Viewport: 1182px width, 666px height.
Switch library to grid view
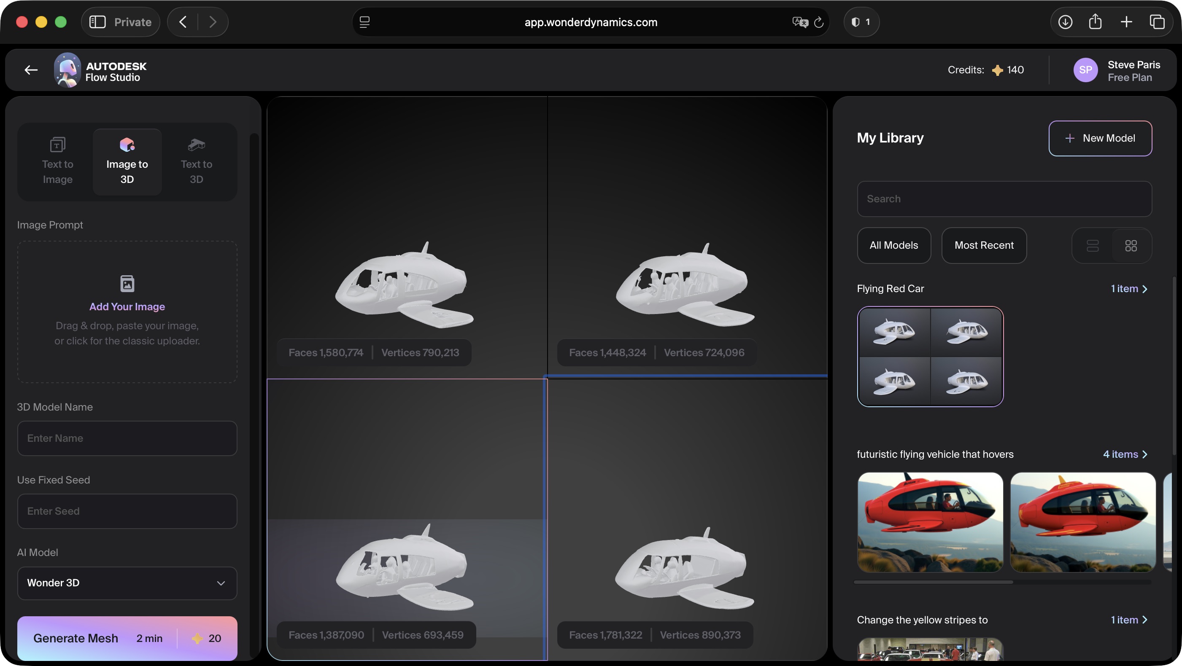click(1131, 246)
